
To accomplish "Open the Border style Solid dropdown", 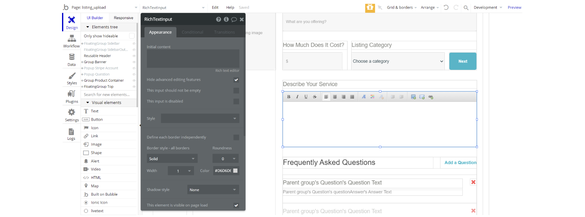I will point(172,159).
